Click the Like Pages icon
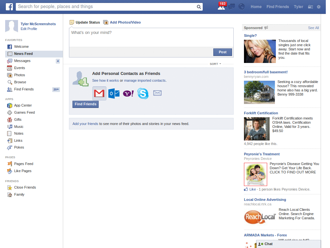This screenshot has height=248, width=330. [10, 171]
